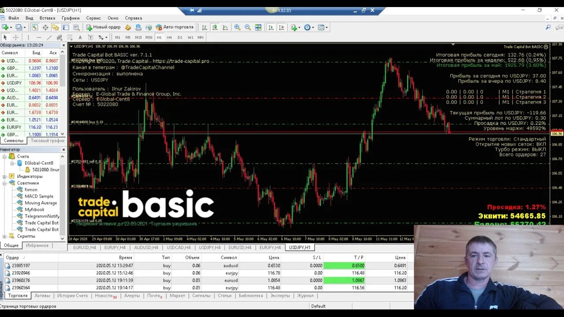This screenshot has height=317, width=564.
Task: Open the Сервис menu
Action: tap(93, 18)
